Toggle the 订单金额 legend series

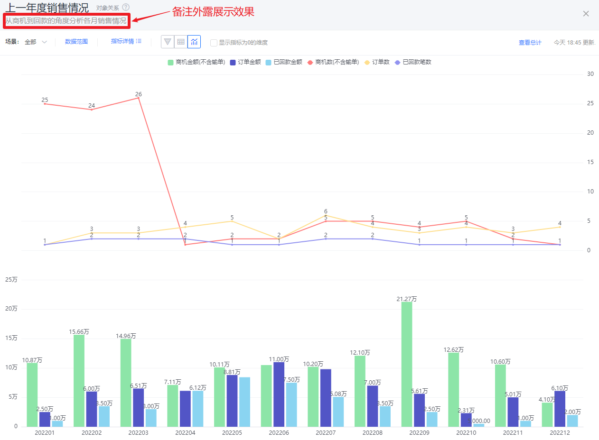click(x=245, y=62)
